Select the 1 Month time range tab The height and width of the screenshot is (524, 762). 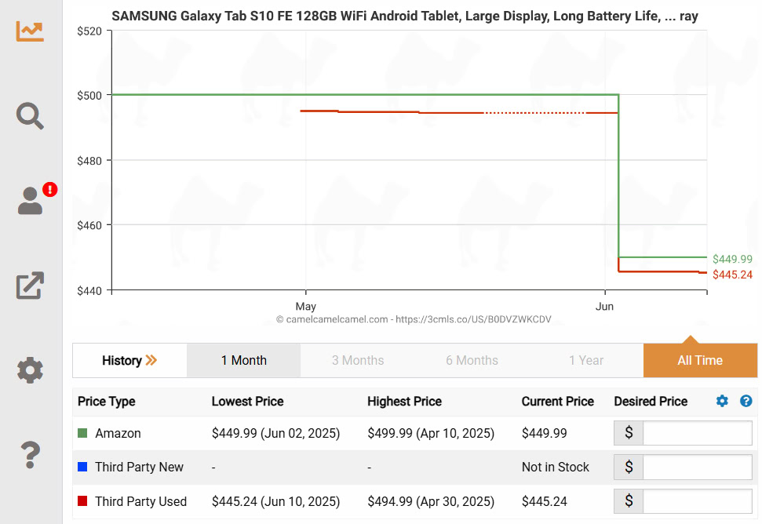(x=243, y=361)
